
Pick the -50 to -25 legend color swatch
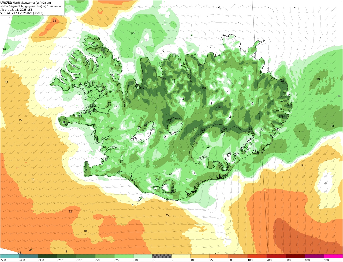point(105,256)
